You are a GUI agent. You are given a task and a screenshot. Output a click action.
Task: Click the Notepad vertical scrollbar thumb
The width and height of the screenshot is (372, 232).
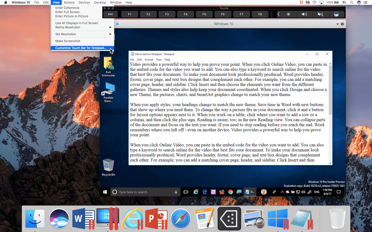pos(330,90)
